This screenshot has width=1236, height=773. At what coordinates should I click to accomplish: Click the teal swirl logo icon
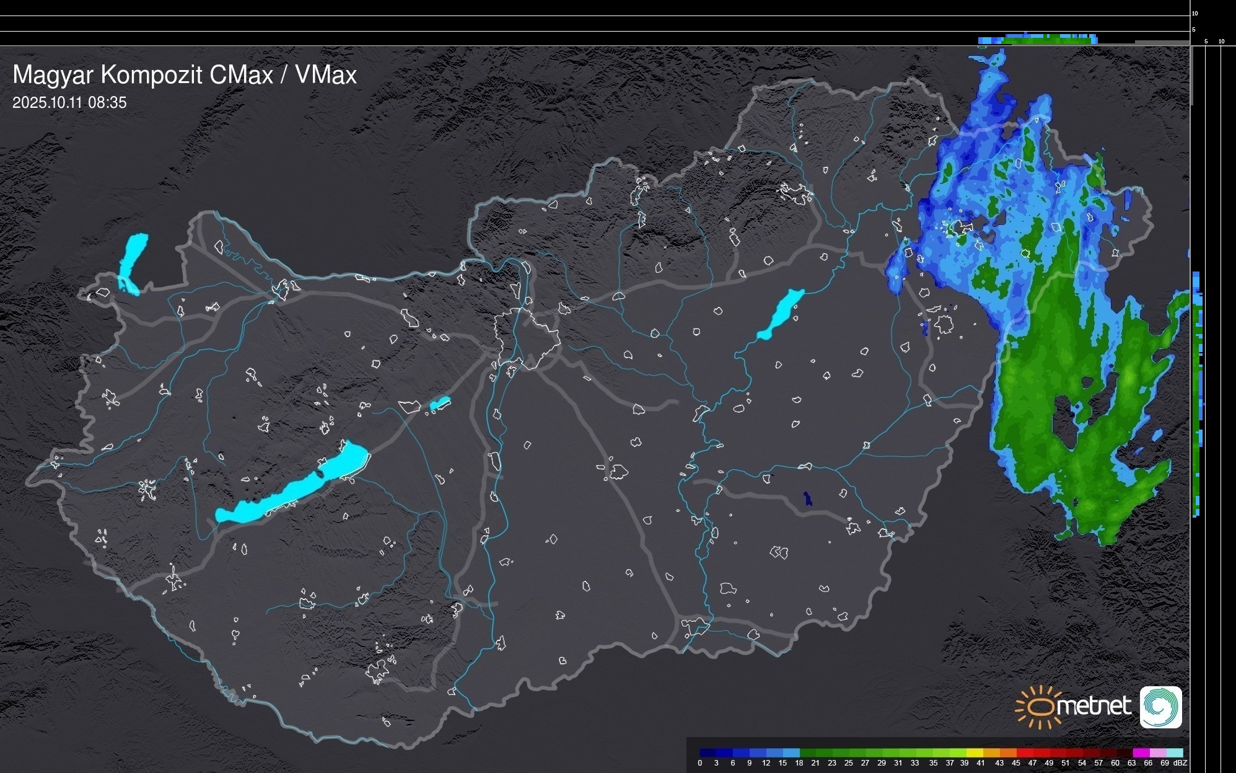[1160, 707]
